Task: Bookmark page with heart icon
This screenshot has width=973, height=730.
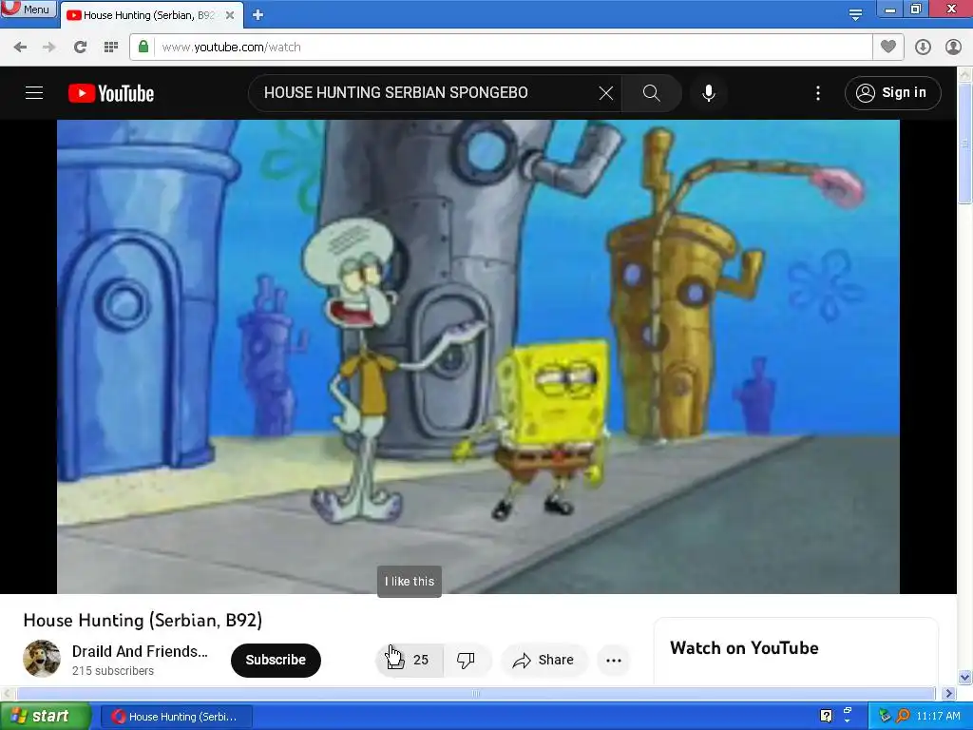Action: pyautogui.click(x=888, y=47)
